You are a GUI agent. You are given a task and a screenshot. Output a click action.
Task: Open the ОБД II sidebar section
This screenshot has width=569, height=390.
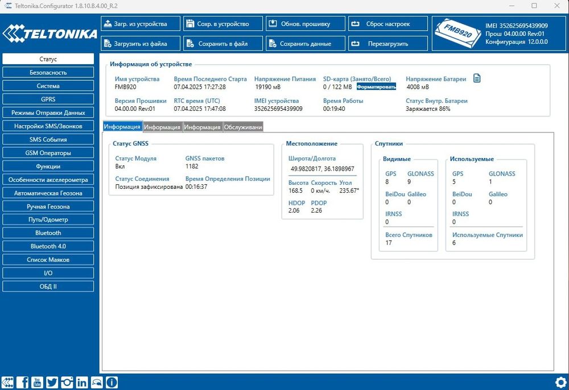(x=48, y=287)
